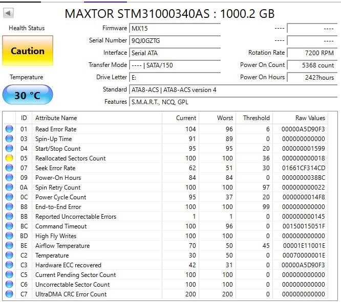Click raw value 00150015051F
Image resolution: width=341 pixels, height=302 pixels.
(x=304, y=226)
